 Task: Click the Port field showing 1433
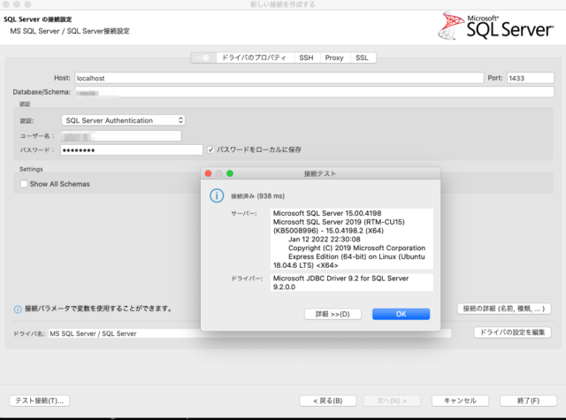pyautogui.click(x=531, y=78)
